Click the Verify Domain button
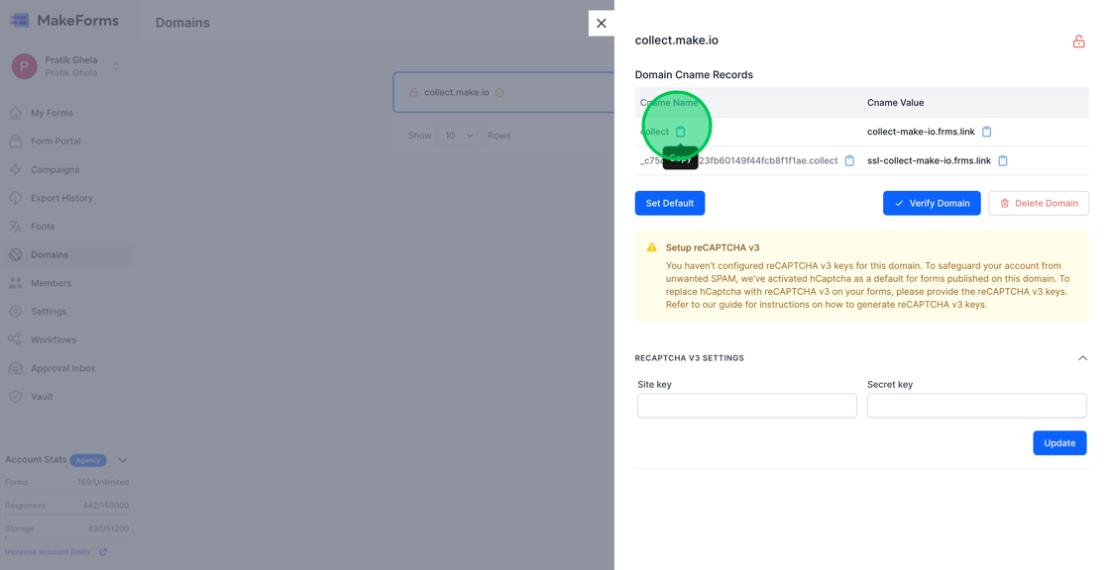 pyautogui.click(x=931, y=203)
